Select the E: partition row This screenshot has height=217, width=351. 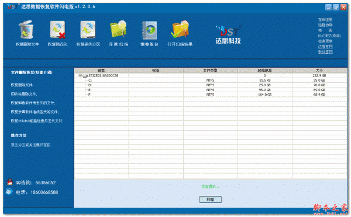pos(211,90)
